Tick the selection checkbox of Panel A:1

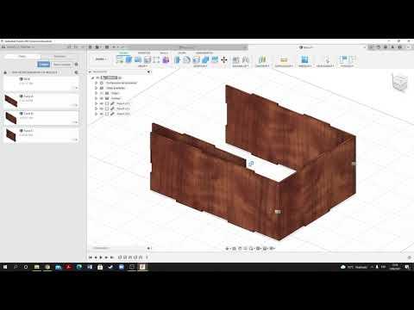click(x=107, y=103)
